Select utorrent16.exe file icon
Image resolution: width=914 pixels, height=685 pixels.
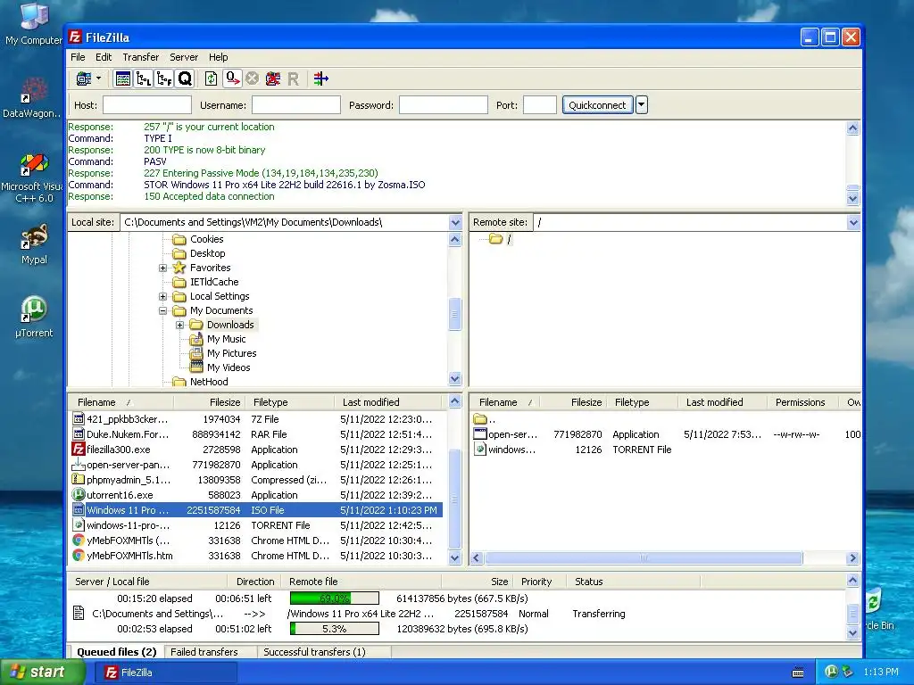[x=79, y=494]
